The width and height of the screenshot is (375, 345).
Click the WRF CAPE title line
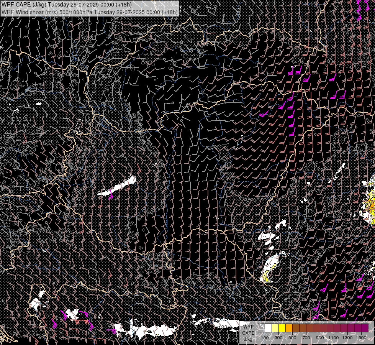[x=67, y=5]
